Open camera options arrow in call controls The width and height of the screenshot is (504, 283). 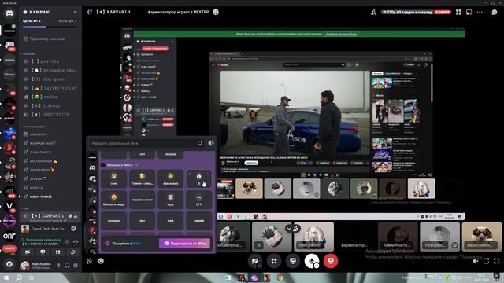point(260,266)
